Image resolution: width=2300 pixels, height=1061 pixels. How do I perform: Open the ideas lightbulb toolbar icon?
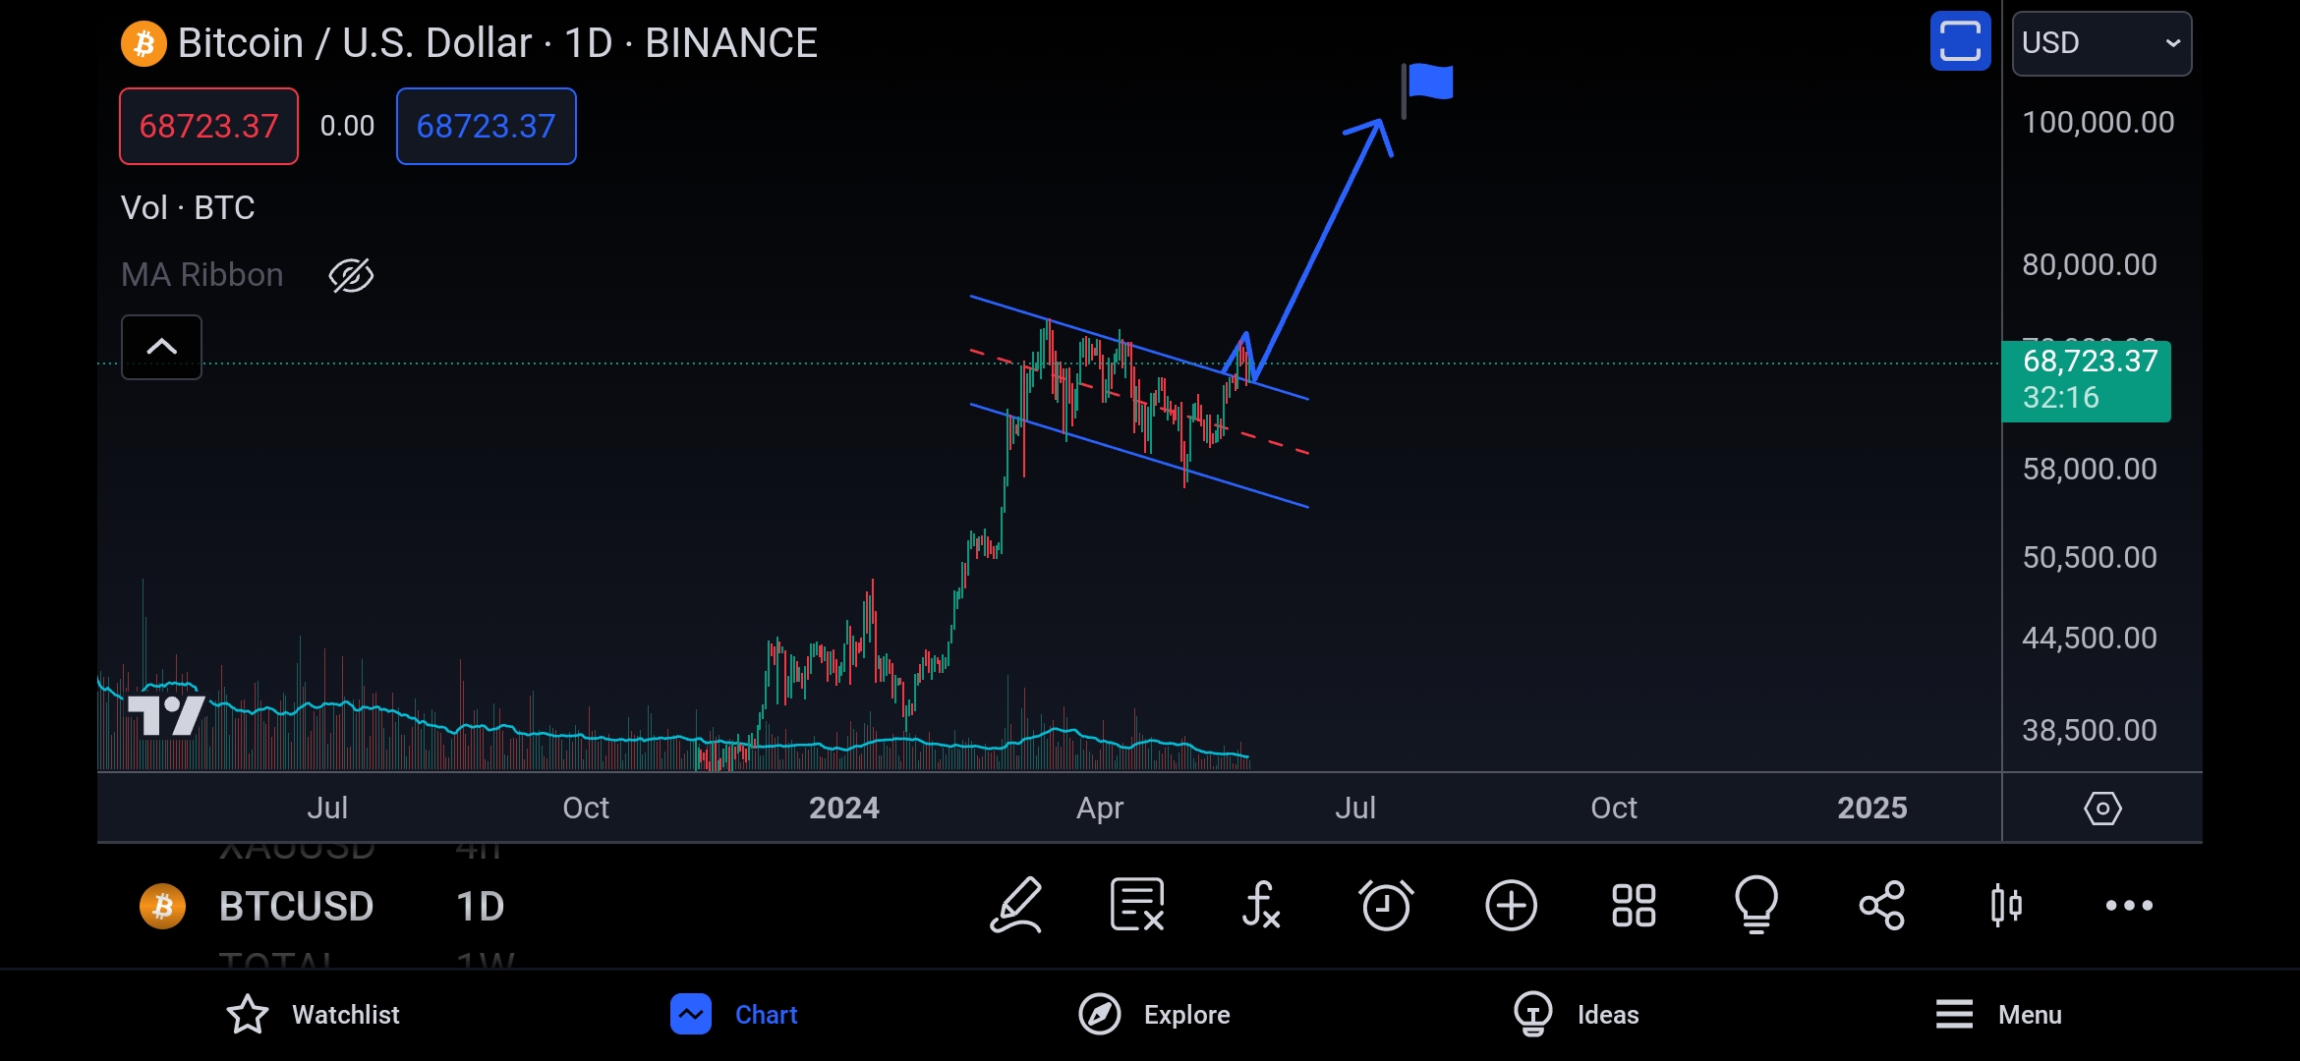coord(1756,905)
